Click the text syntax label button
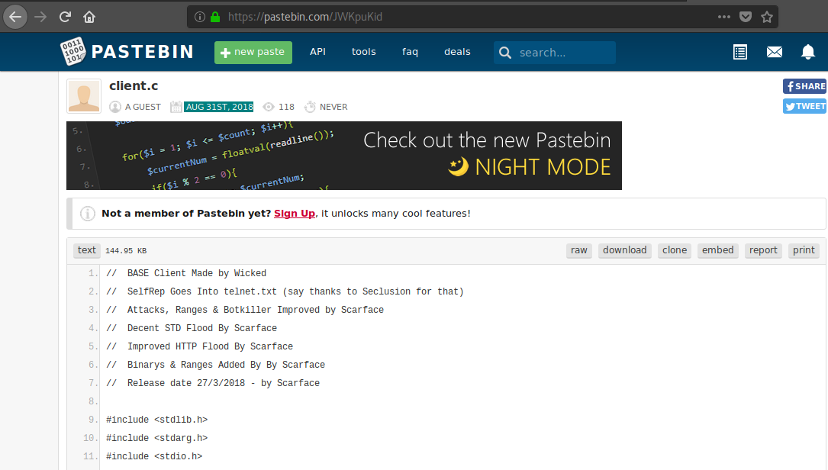 (x=86, y=250)
